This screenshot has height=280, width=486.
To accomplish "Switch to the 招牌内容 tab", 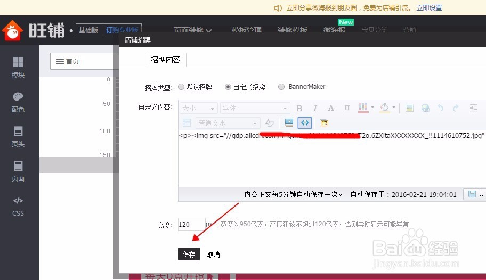I will (x=166, y=60).
